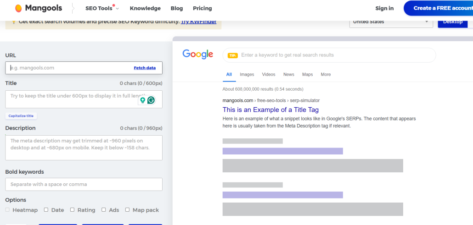Click Create a FREE account button
Screen dimensions: 473x225
pyautogui.click(x=438, y=8)
